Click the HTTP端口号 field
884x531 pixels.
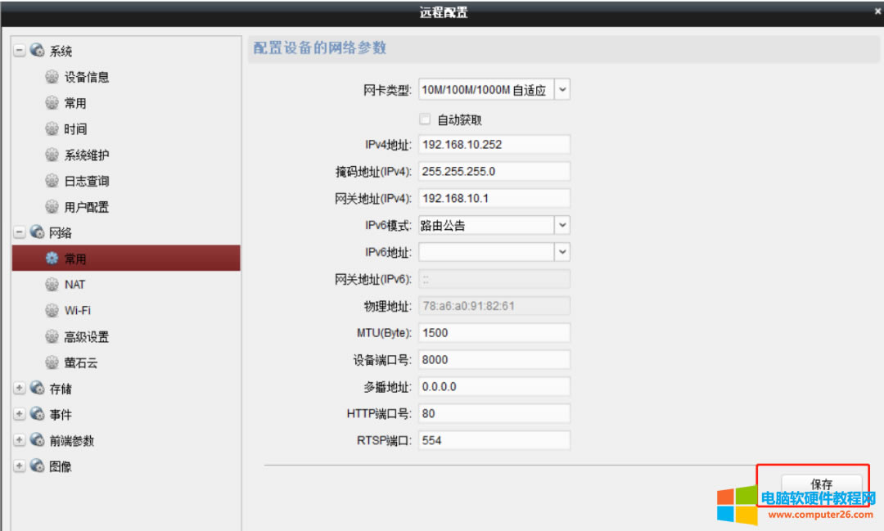click(x=494, y=413)
